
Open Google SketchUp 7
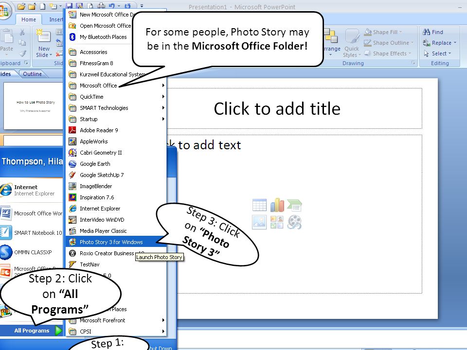116,175
